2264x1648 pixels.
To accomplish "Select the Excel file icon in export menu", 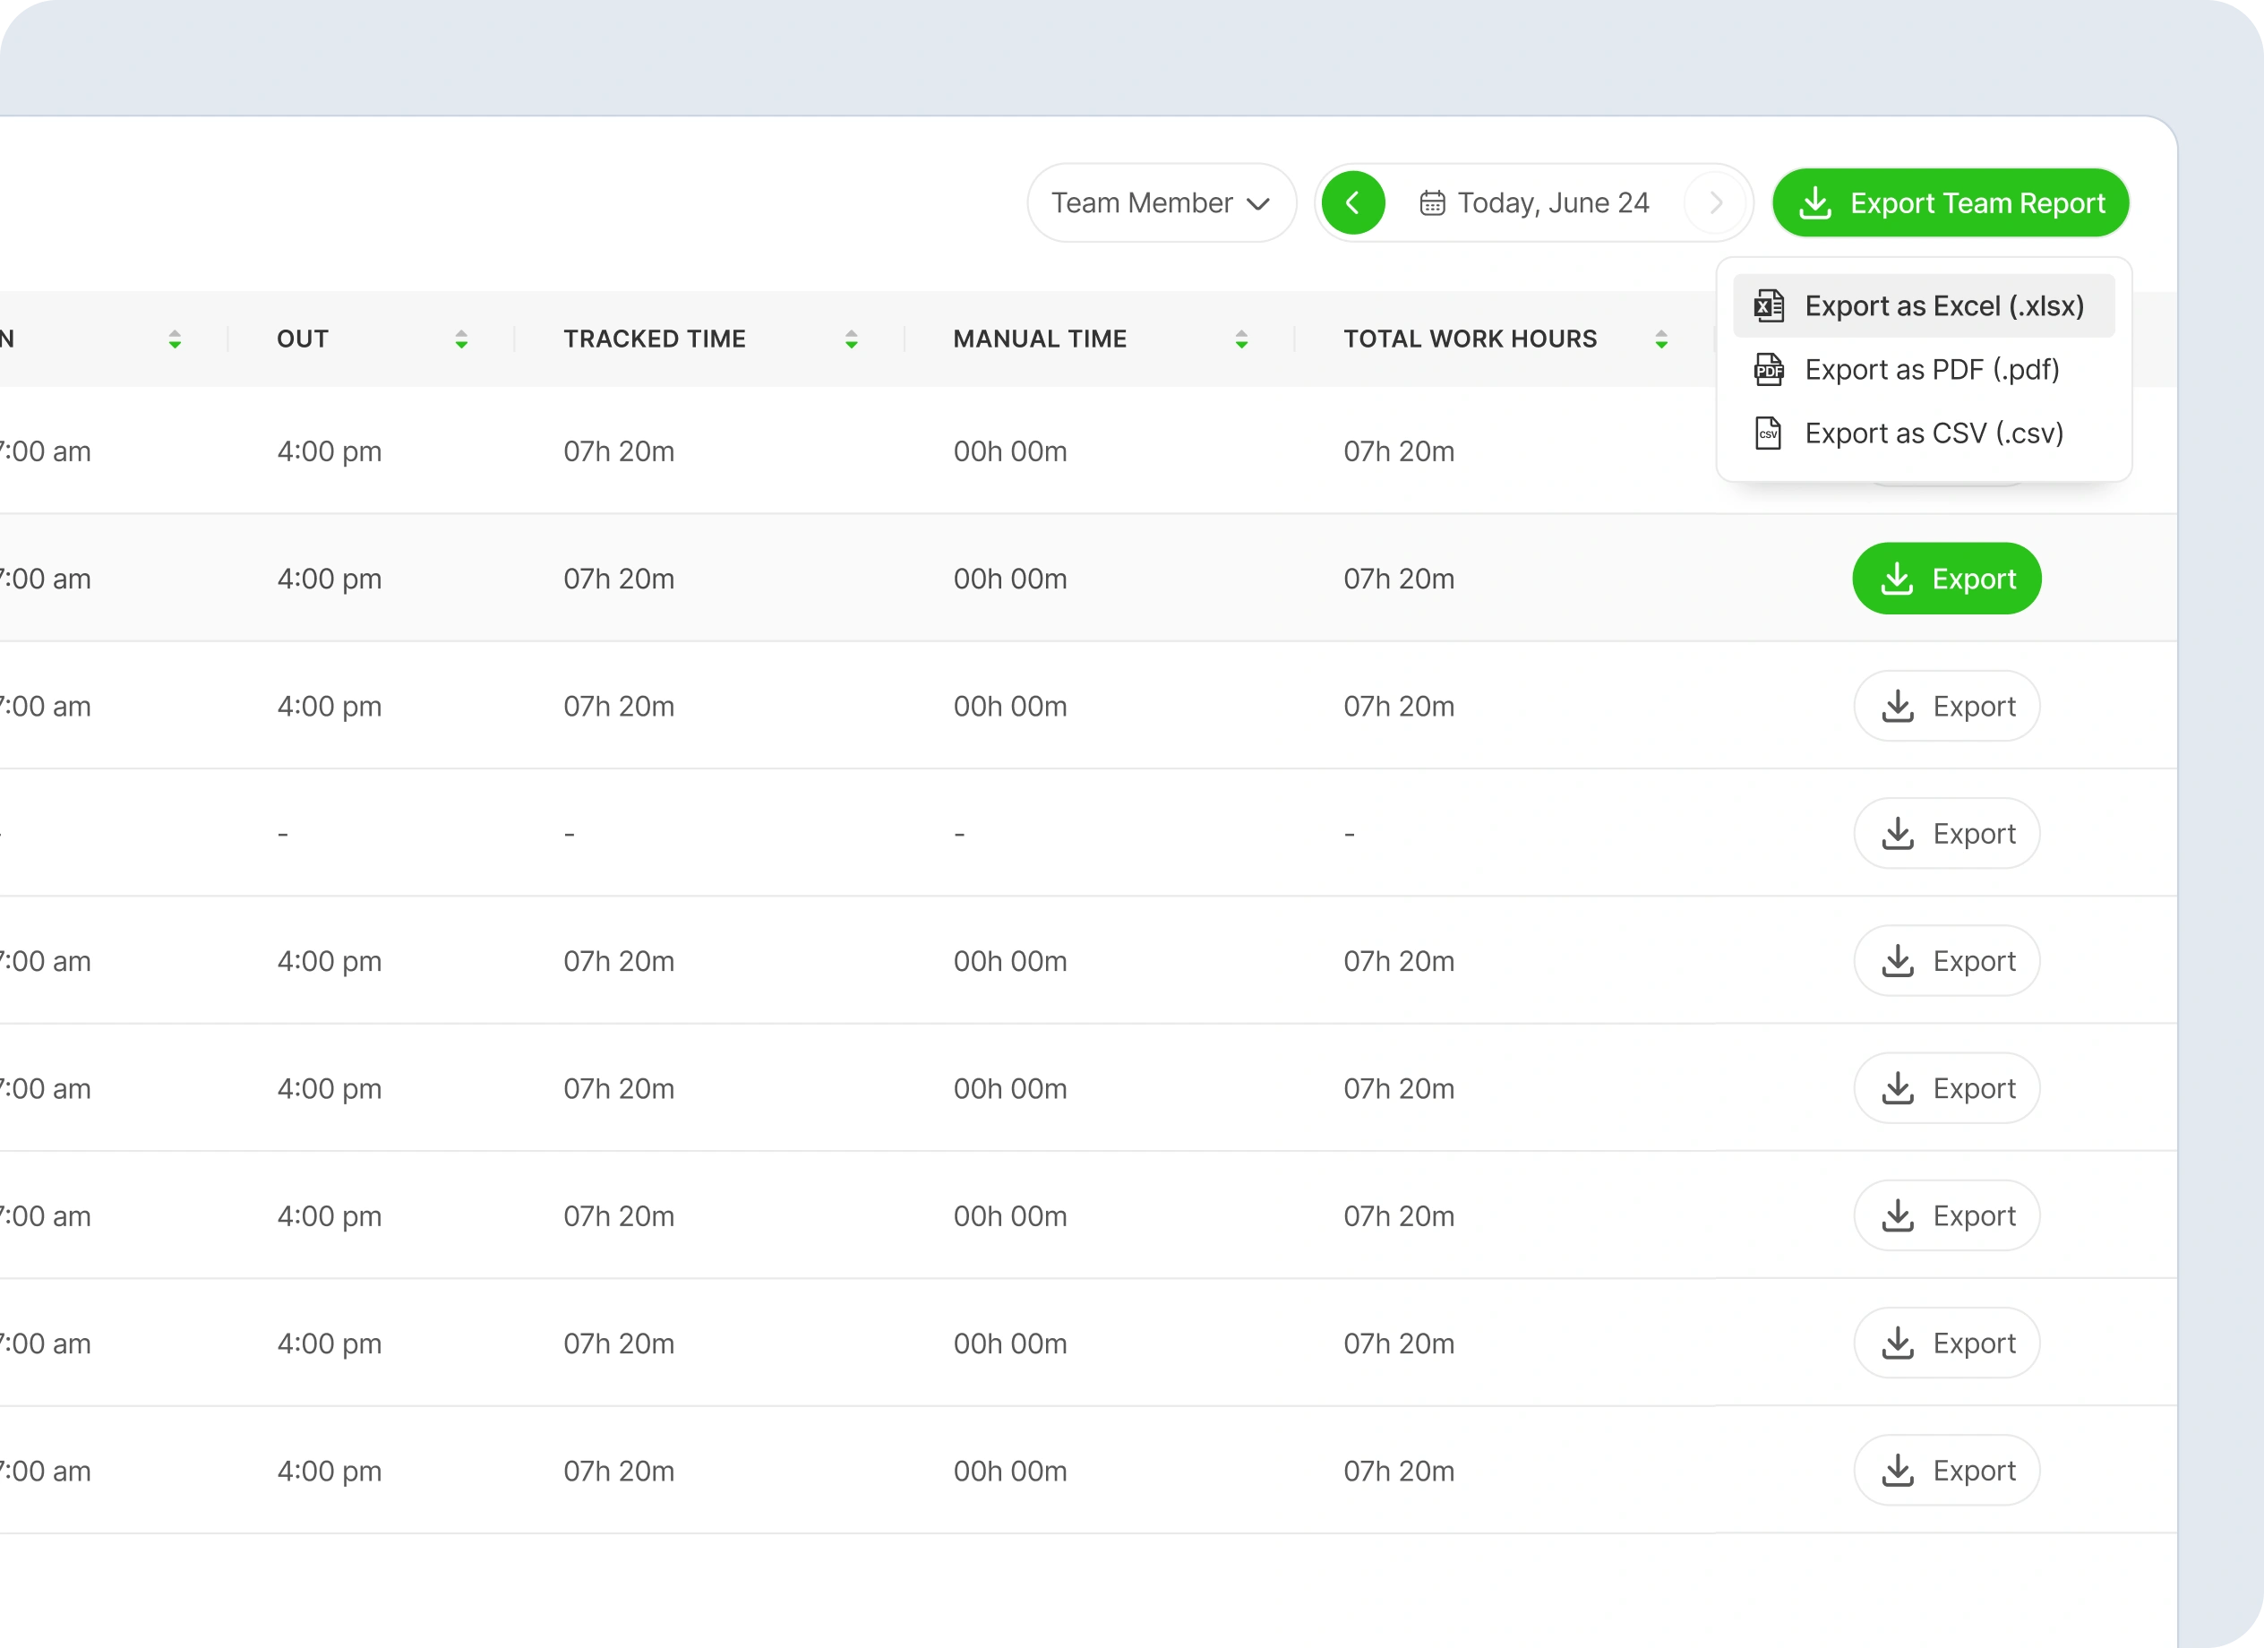I will [x=1769, y=305].
